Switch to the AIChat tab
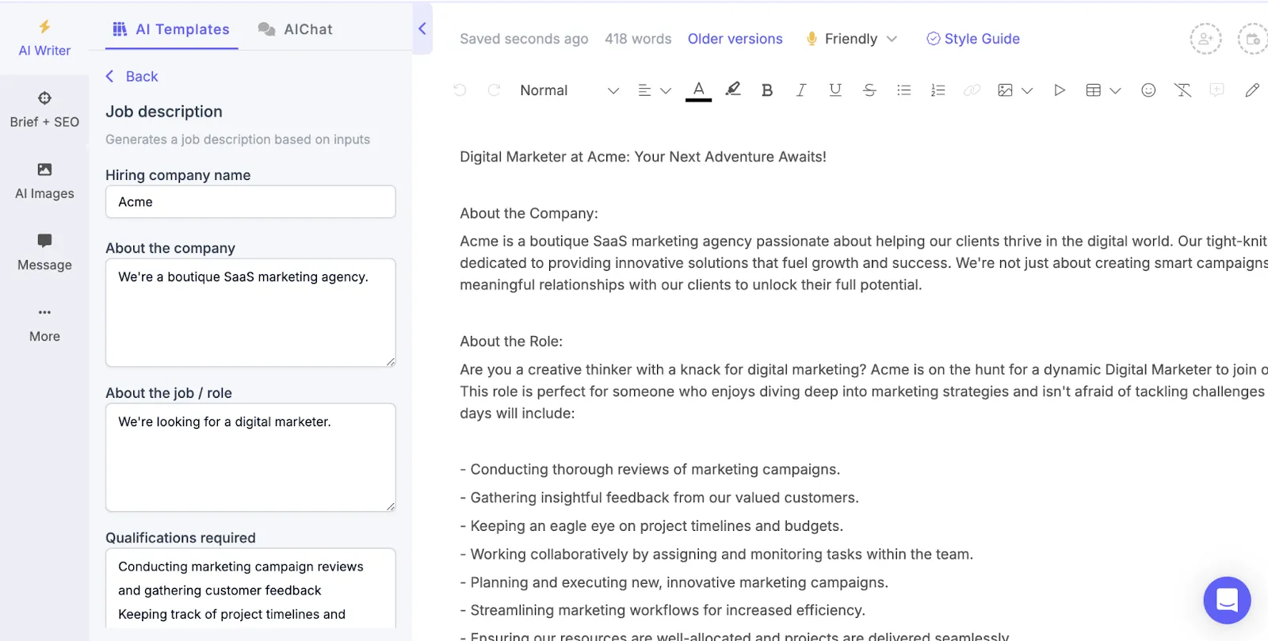Screen dimensions: 1268x641 coord(296,29)
